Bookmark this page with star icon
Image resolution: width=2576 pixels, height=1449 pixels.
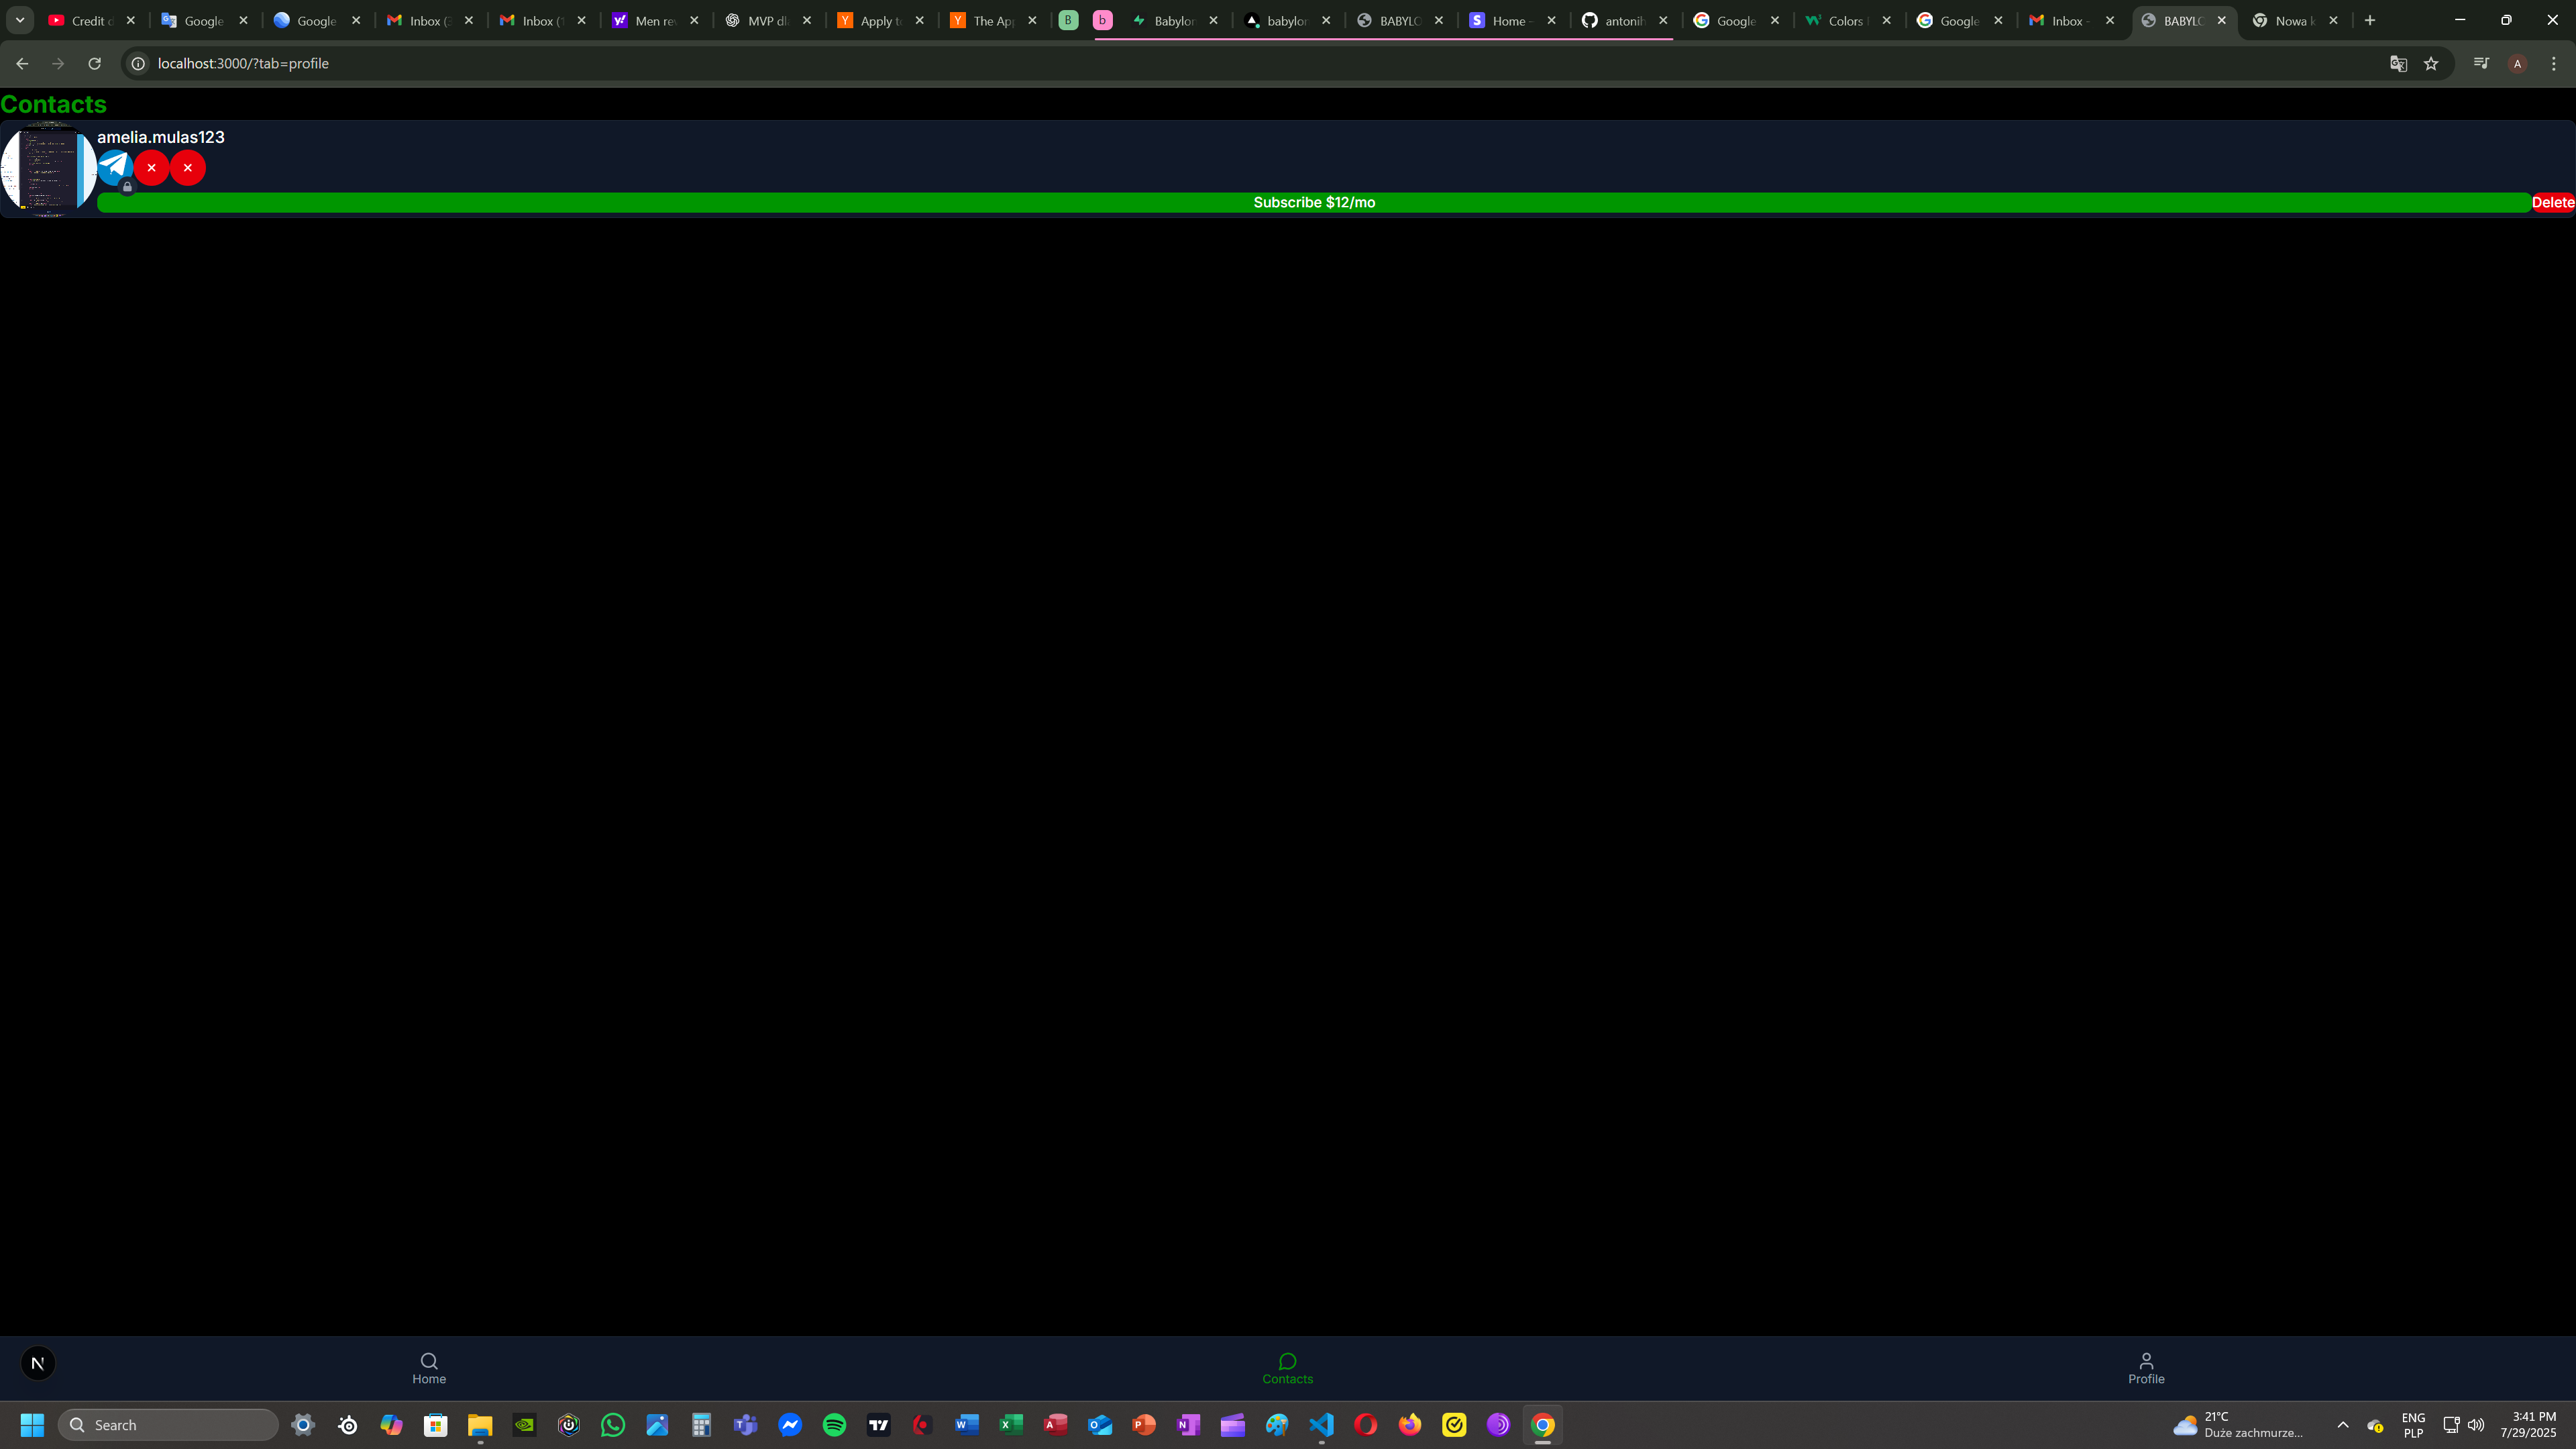click(x=2431, y=63)
